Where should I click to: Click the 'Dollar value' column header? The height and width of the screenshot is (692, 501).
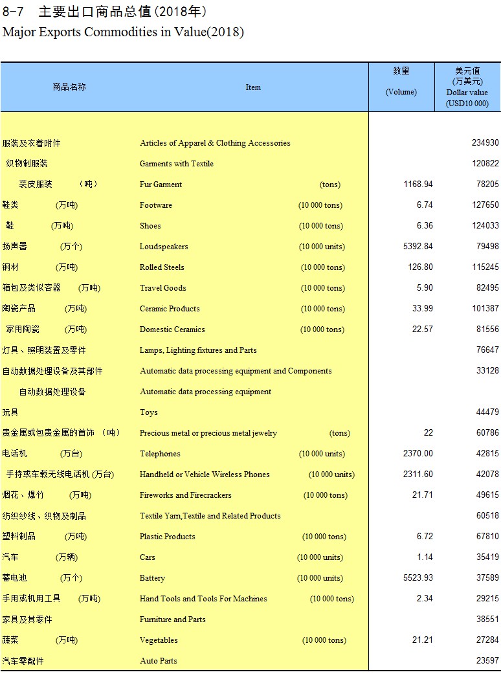467,93
